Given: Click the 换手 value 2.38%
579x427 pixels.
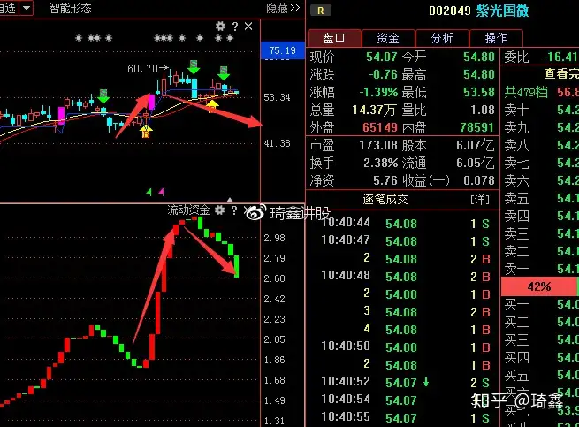Looking at the screenshot, I should [x=380, y=163].
